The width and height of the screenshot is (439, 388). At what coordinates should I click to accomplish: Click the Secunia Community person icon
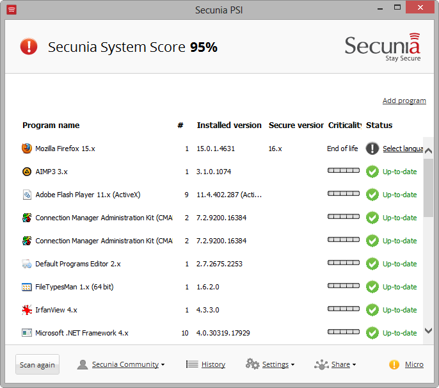83,364
